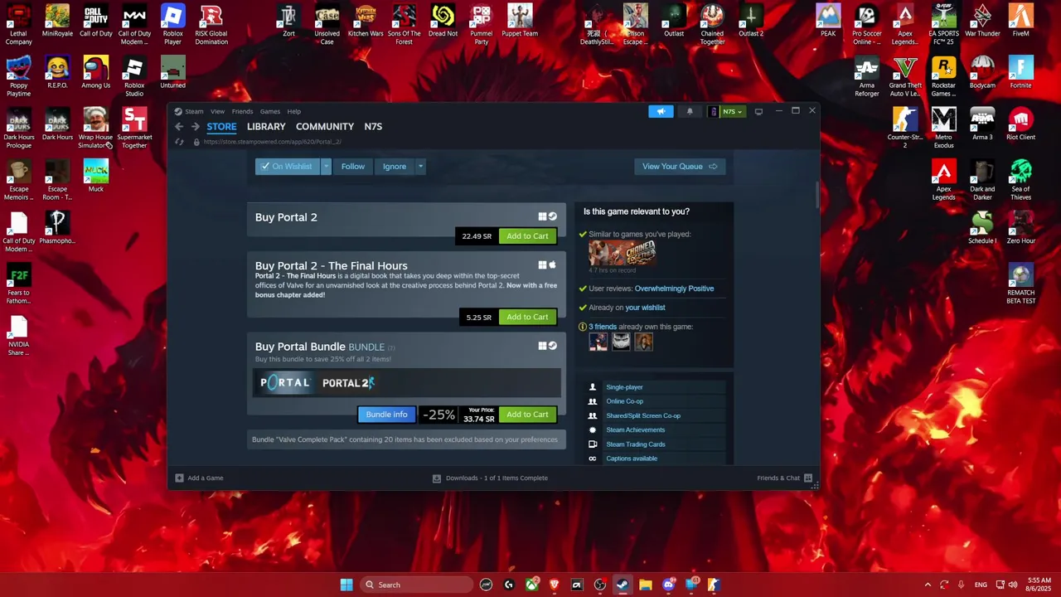Screen dimensions: 1061x597
Task: Open Phasmophobia desktop icon
Action: coord(57,228)
